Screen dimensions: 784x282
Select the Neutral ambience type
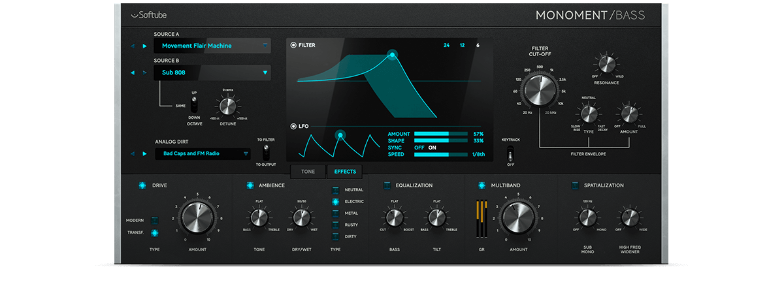pos(336,190)
